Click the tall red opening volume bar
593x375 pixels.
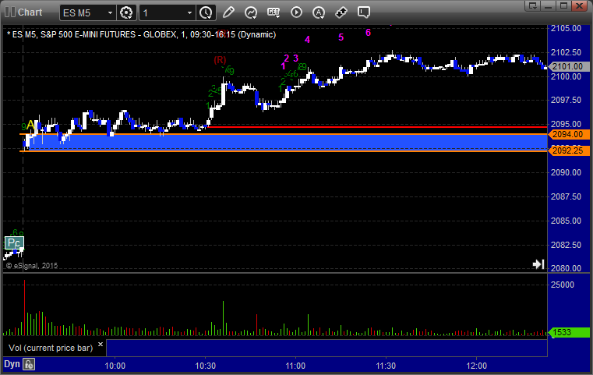(x=25, y=308)
